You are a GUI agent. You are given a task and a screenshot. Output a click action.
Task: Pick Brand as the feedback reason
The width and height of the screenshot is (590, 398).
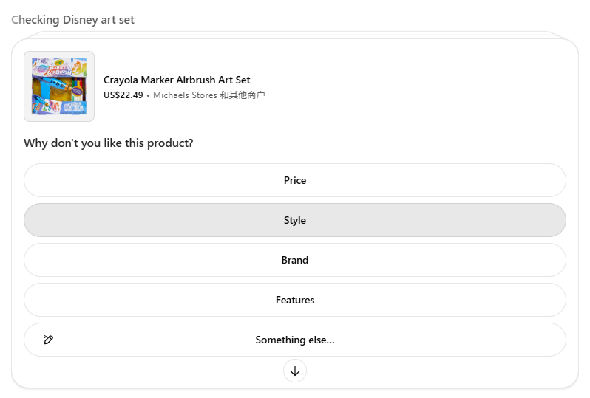pyautogui.click(x=295, y=260)
